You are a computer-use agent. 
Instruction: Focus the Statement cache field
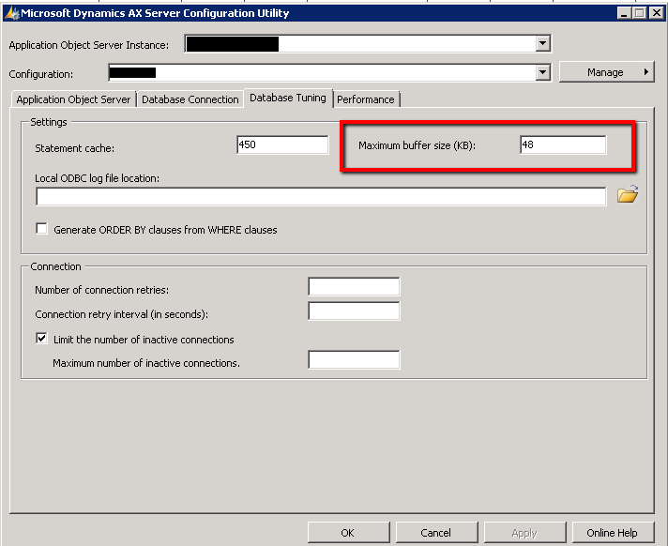coord(282,144)
